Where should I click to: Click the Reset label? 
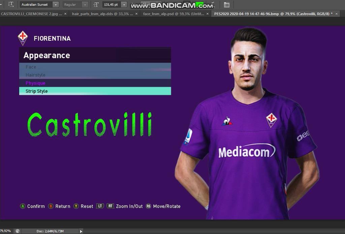click(87, 206)
